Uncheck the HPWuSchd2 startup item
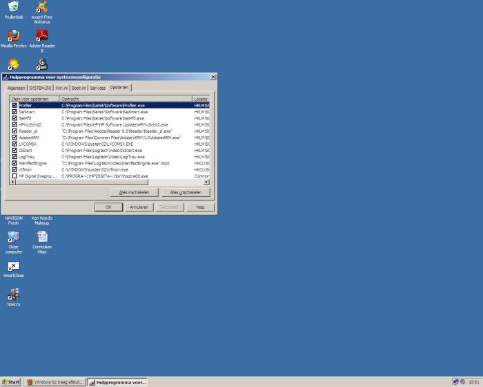This screenshot has width=483, height=387. pyautogui.click(x=14, y=124)
